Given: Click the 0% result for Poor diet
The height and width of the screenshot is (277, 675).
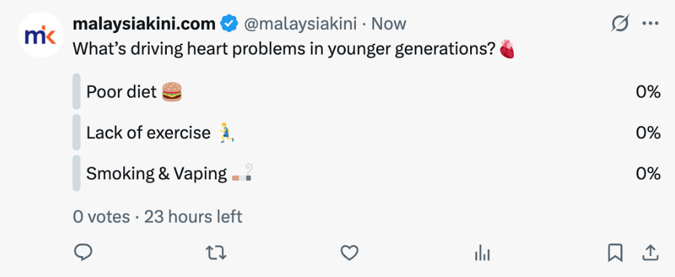Looking at the screenshot, I should (x=648, y=92).
